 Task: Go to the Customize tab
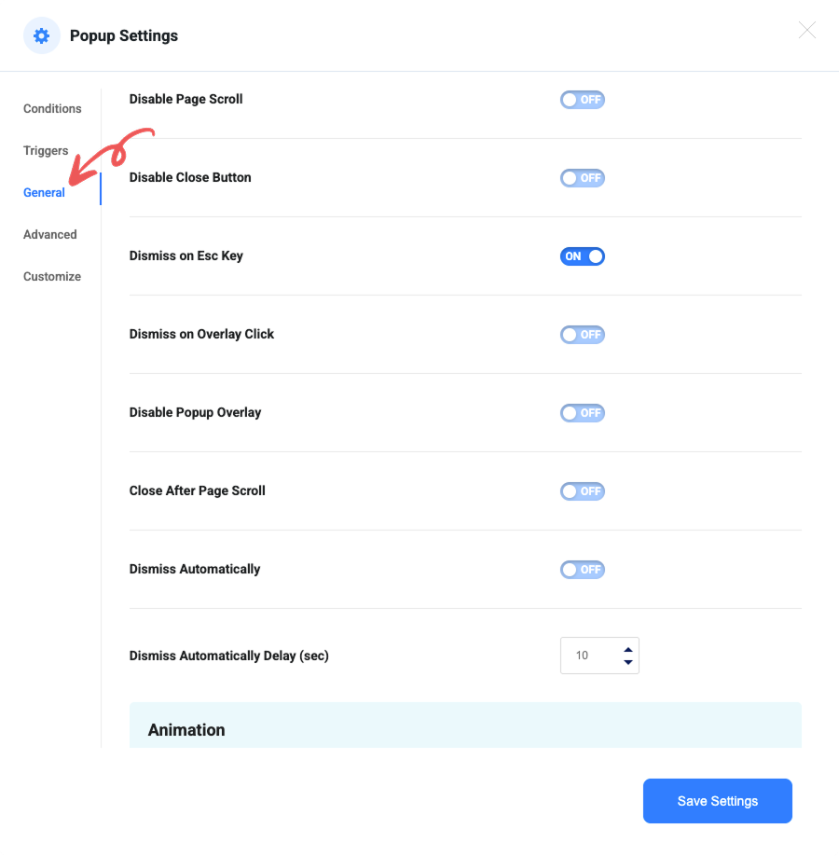click(51, 276)
